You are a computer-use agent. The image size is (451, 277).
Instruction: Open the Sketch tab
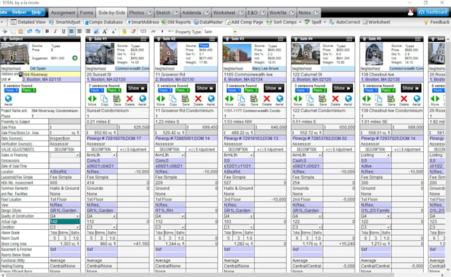(167, 13)
